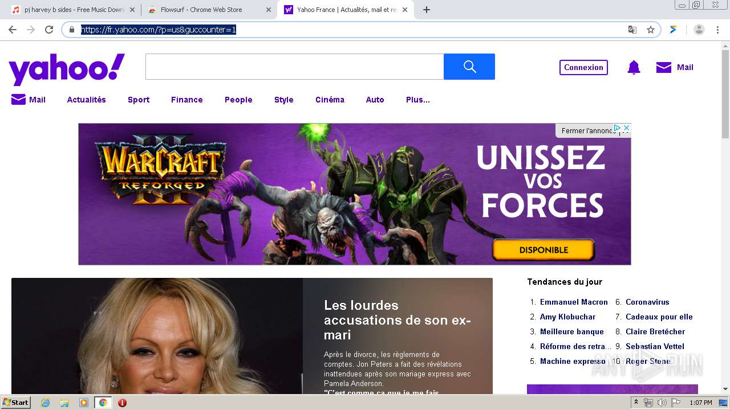Image resolution: width=730 pixels, height=410 pixels.
Task: Close the pj harvey tab
Action: (132, 10)
